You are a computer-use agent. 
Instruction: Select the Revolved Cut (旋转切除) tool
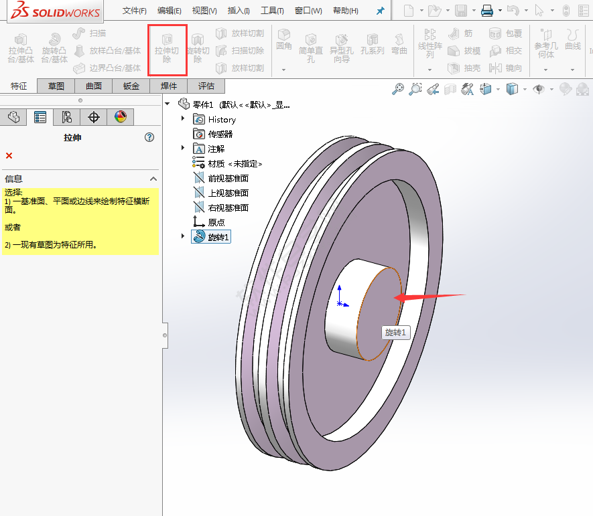198,49
